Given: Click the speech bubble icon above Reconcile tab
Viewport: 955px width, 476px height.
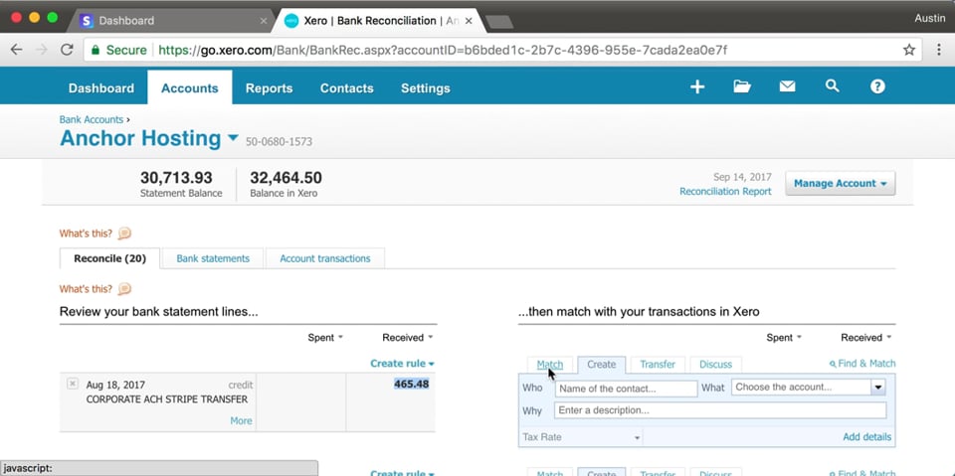Looking at the screenshot, I should coord(124,234).
